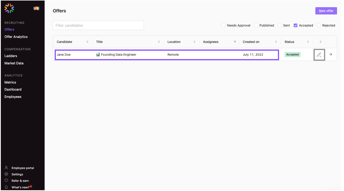Click the Refer & earn heart icon
Screen dimensions: 344x191
tap(6, 181)
